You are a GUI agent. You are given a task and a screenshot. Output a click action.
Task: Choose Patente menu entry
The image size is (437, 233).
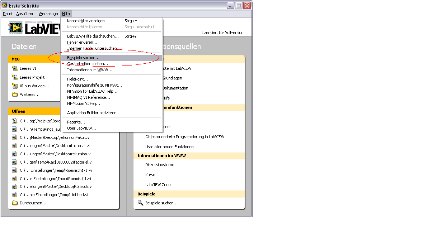112,122
